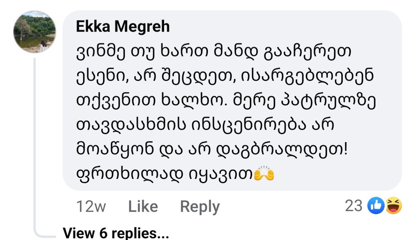The height and width of the screenshot is (240, 415).
Task: Open the 12w comment timestamp
Action: click(x=91, y=206)
